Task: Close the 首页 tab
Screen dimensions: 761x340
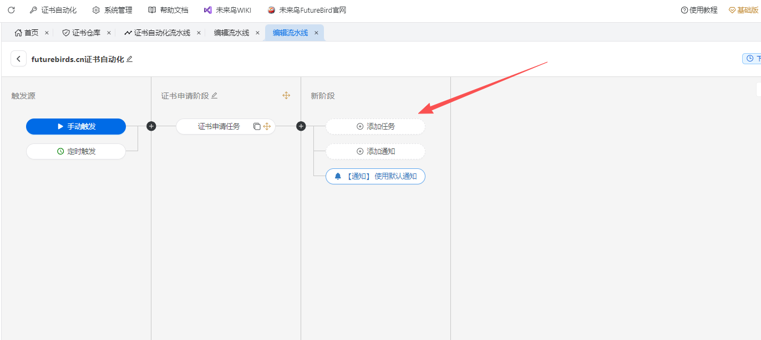Action: click(47, 33)
